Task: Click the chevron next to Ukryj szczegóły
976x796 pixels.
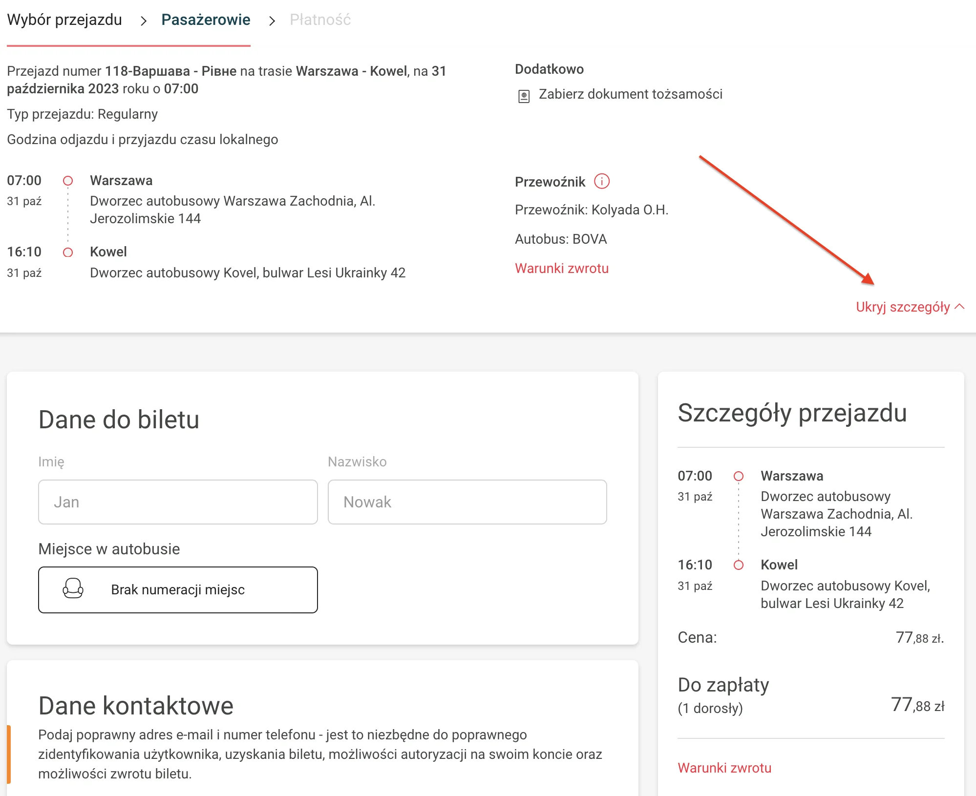Action: (960, 306)
